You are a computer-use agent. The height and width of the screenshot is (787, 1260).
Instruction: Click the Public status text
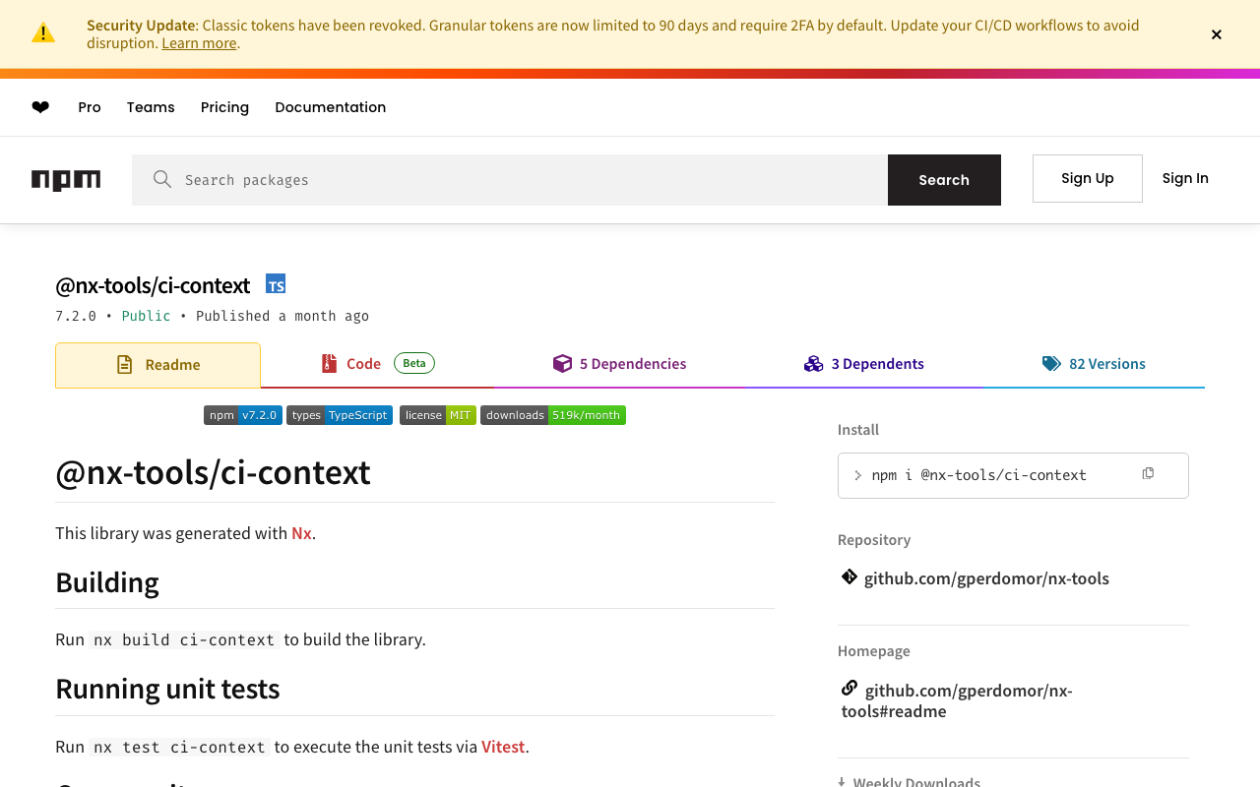[146, 316]
